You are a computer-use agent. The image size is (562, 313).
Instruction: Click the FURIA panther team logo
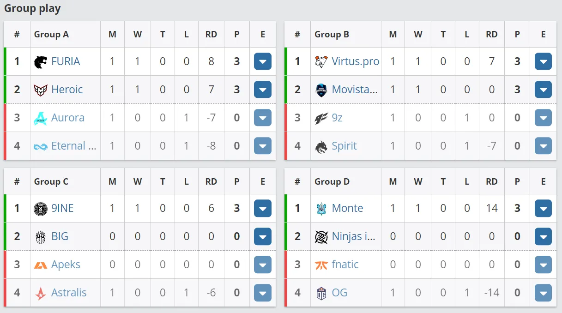point(41,61)
